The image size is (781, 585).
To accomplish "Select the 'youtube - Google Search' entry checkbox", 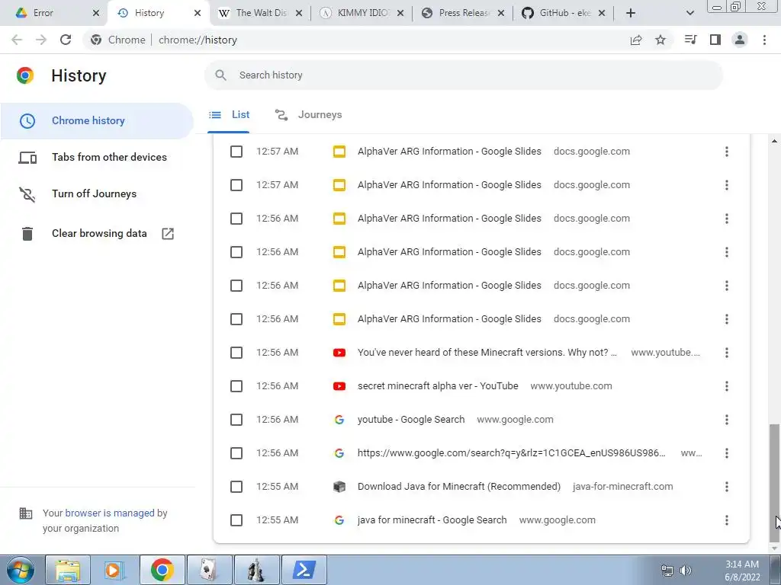I will pos(236,420).
